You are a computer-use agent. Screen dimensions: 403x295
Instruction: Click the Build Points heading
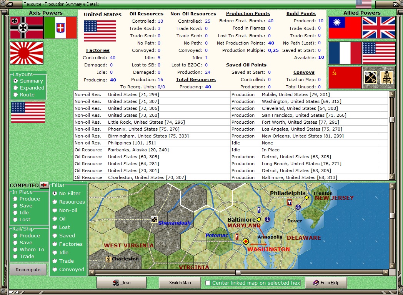click(301, 13)
